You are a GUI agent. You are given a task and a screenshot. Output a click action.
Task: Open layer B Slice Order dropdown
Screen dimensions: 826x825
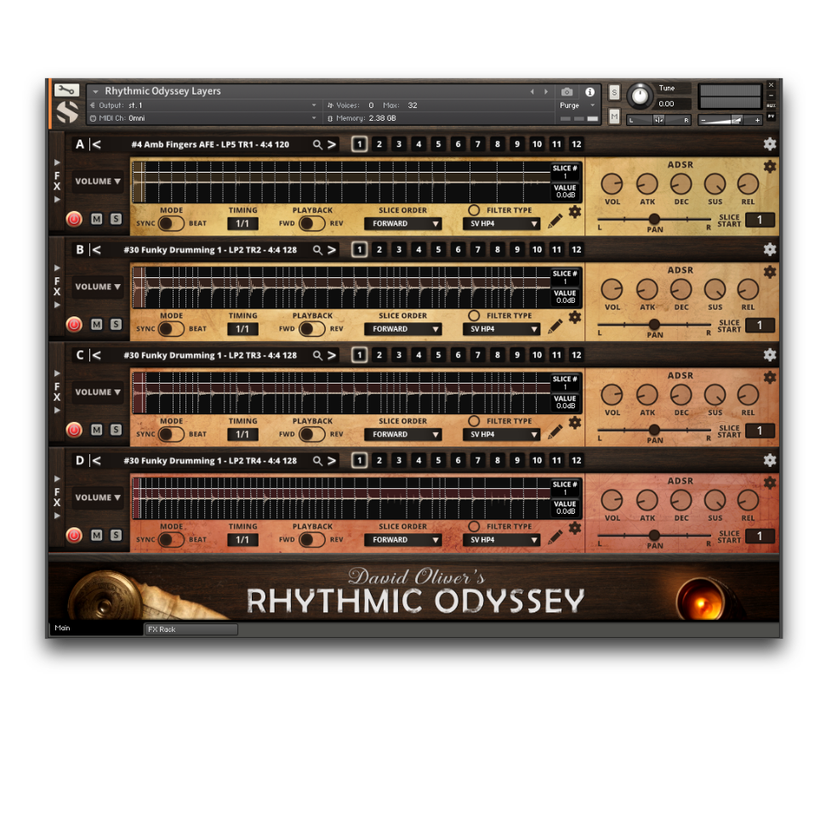click(x=402, y=329)
